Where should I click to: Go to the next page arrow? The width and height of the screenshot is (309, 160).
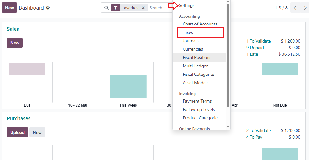point(305,8)
